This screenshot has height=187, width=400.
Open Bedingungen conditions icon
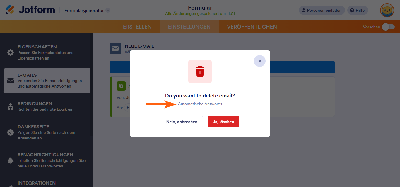[x=11, y=106]
